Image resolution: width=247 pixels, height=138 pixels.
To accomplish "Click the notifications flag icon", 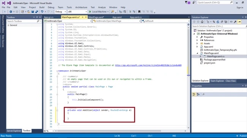I will [187, 3].
